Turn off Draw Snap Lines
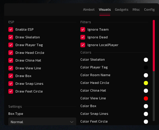Image resolution: width=159 pixels, height=130 pixels. [11, 84]
